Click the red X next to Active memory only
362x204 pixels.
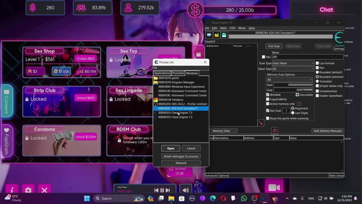[x=299, y=103]
